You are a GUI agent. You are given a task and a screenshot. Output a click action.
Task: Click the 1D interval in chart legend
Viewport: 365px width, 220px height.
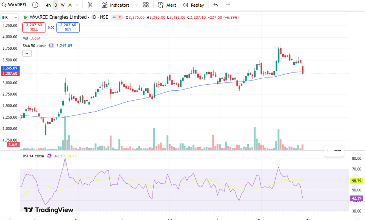(x=93, y=17)
